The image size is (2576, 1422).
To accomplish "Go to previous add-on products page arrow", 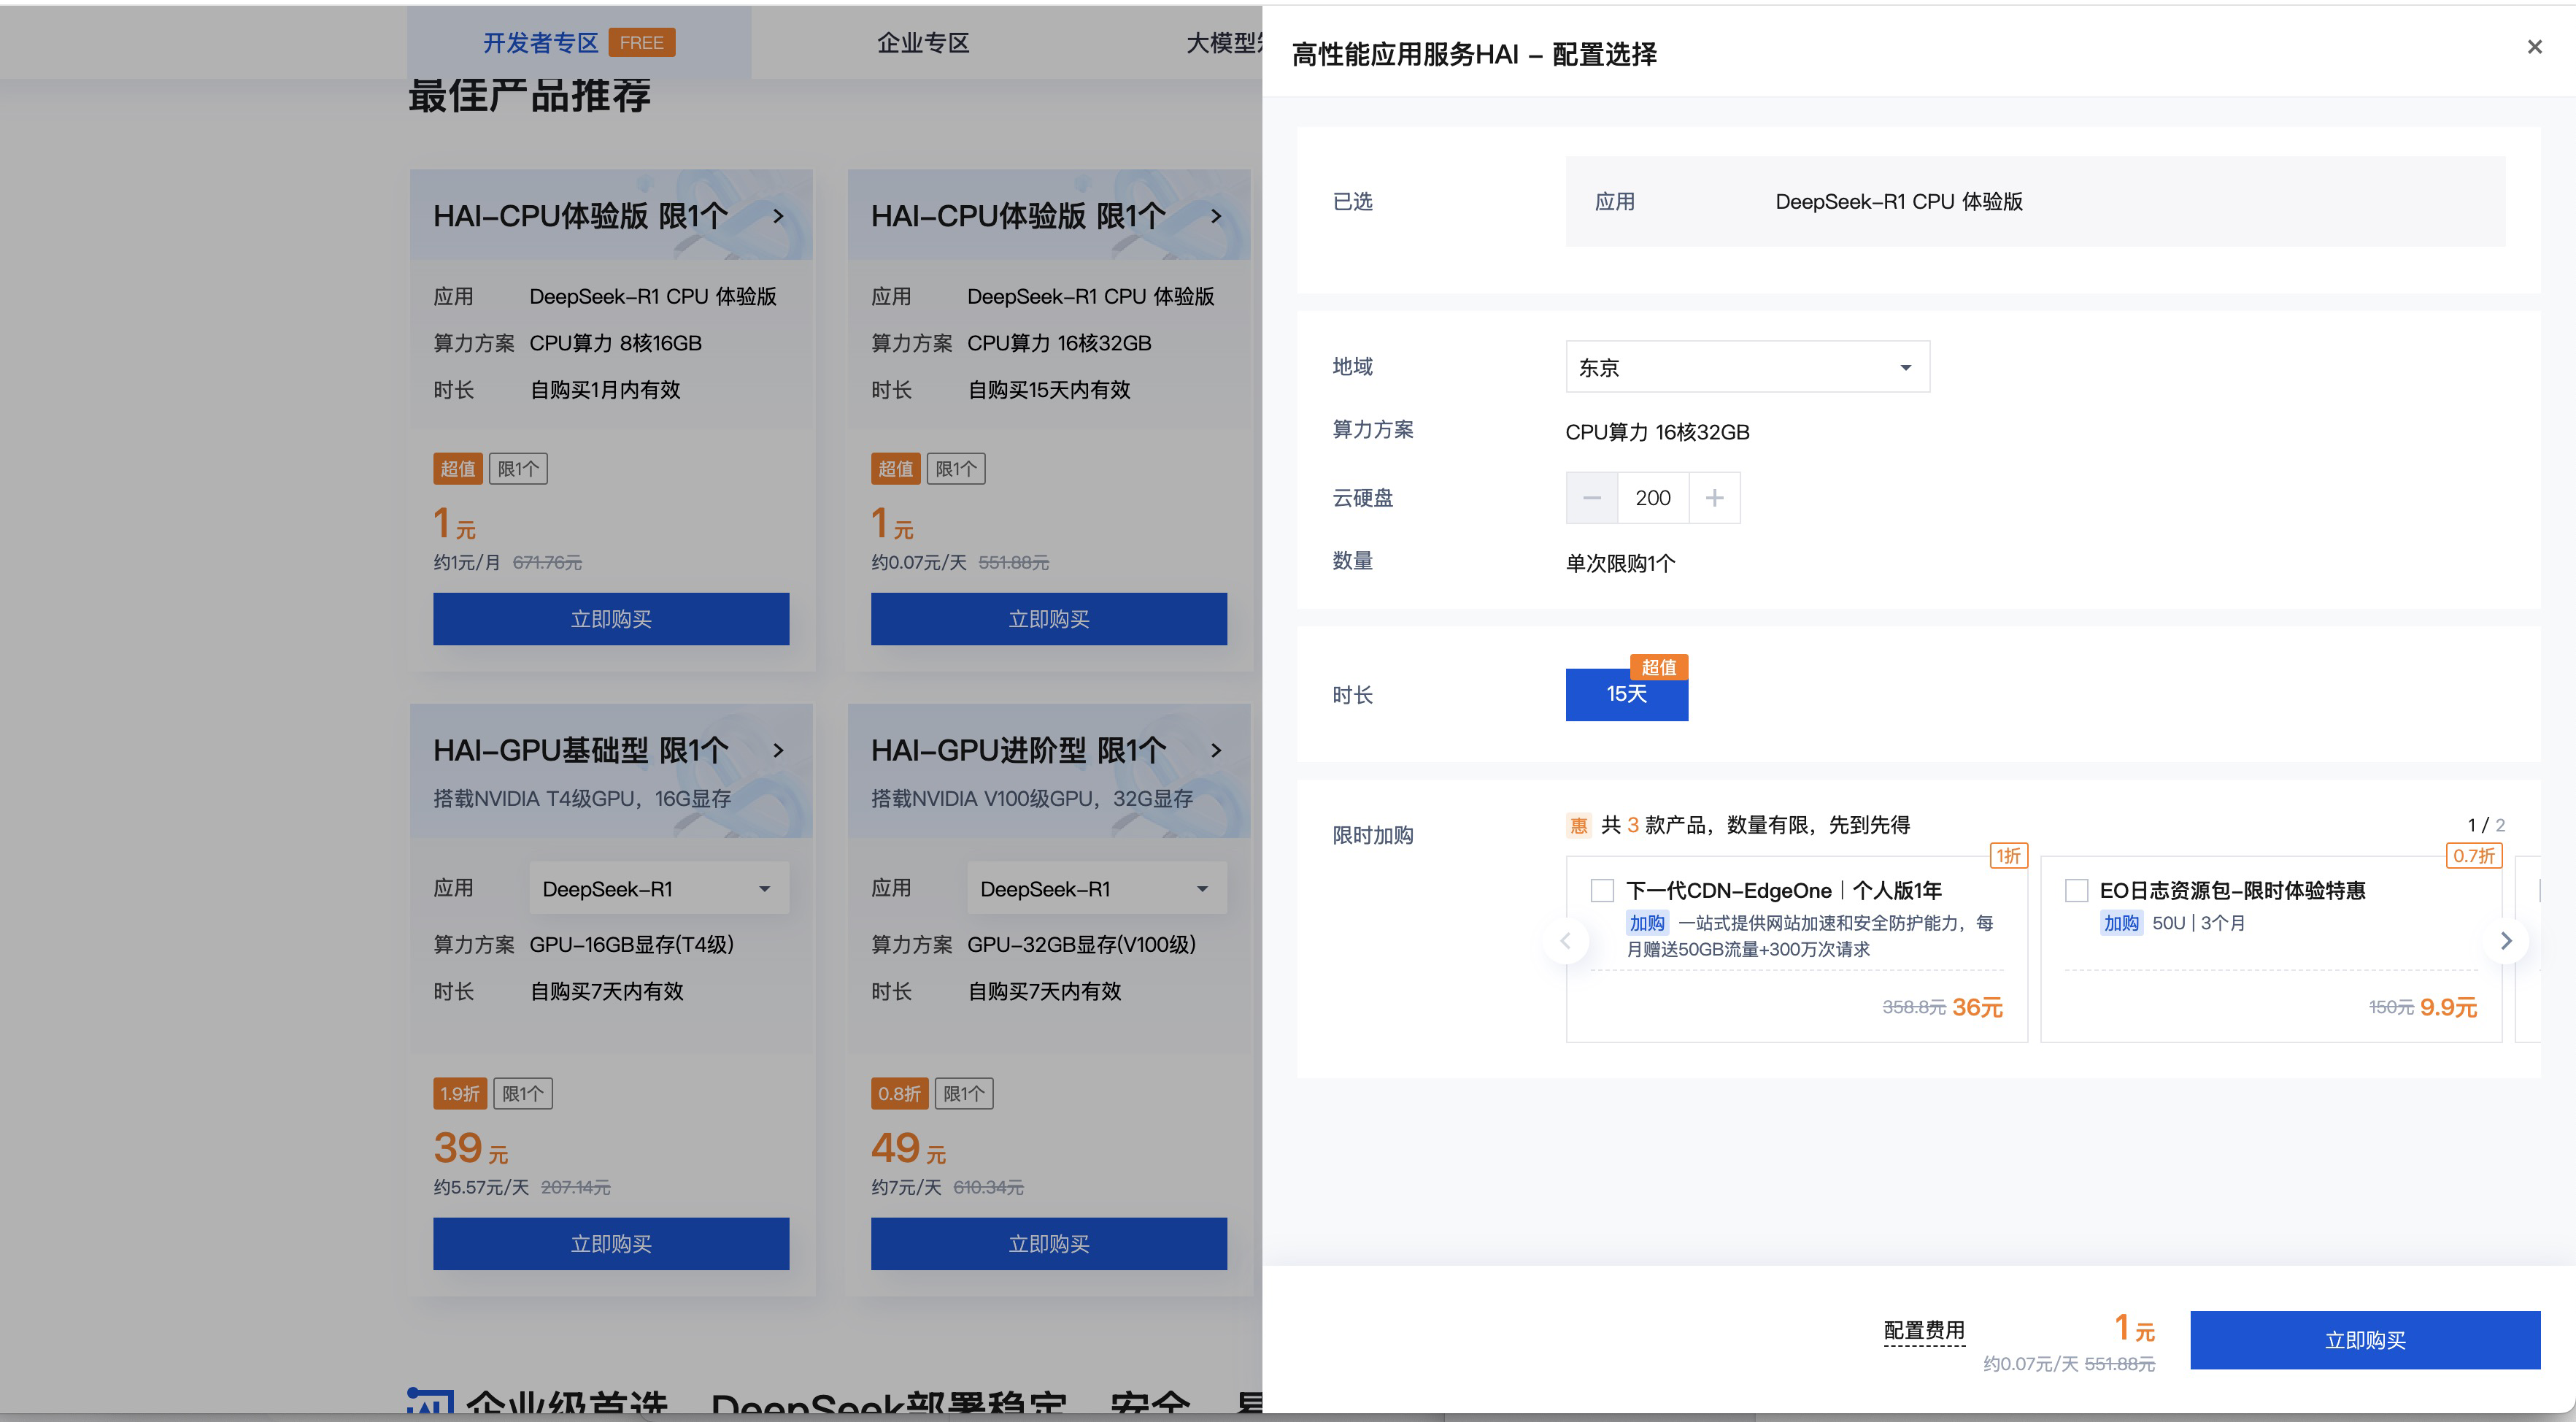I will pyautogui.click(x=1566, y=941).
